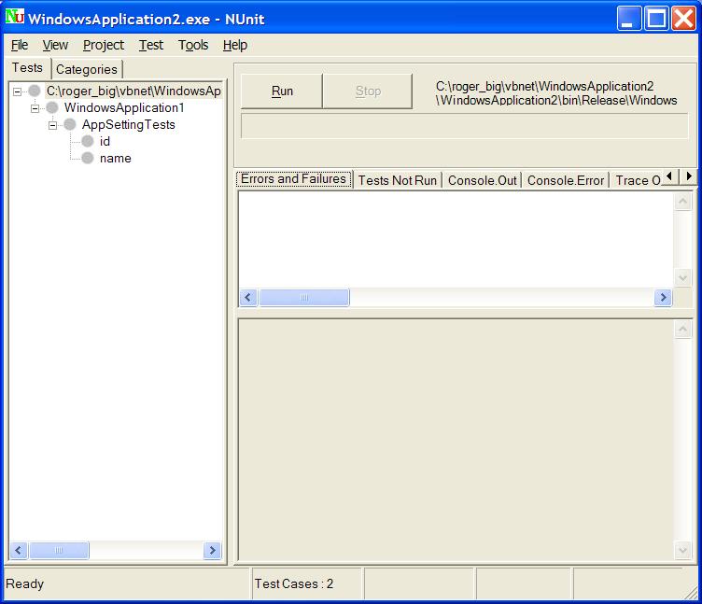This screenshot has width=702, height=604.
Task: Click gray status circle beside AppSettingTests
Action: coord(70,124)
